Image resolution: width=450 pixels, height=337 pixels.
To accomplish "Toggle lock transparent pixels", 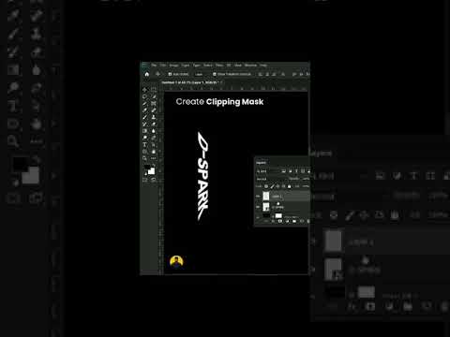I will [266, 186].
